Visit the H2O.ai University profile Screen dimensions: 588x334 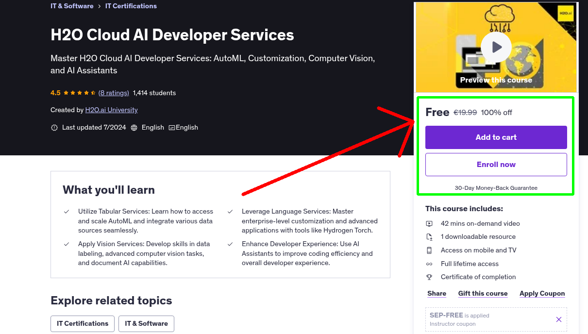point(111,110)
